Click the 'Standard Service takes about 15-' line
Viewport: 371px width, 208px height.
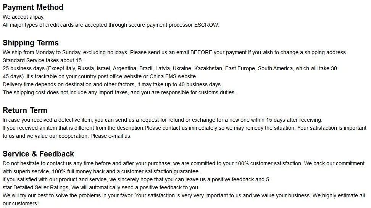coord(43,60)
